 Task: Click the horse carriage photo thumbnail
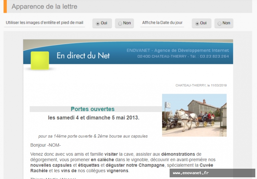(x=194, y=115)
